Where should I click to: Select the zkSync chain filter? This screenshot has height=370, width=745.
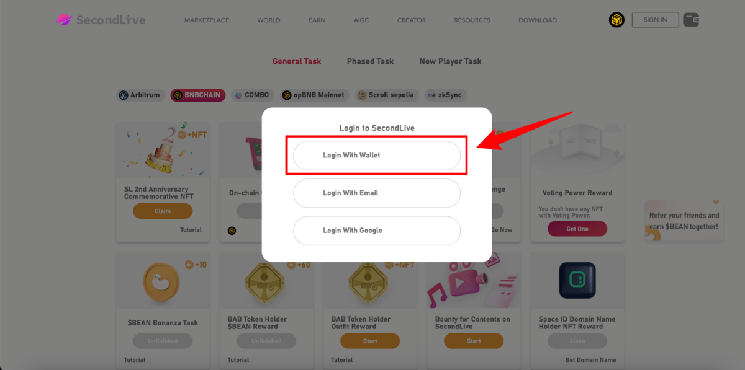pyautogui.click(x=446, y=95)
